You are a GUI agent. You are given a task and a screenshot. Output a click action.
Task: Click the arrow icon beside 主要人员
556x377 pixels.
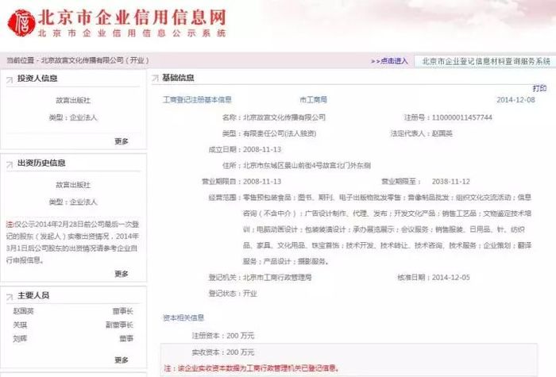point(10,297)
